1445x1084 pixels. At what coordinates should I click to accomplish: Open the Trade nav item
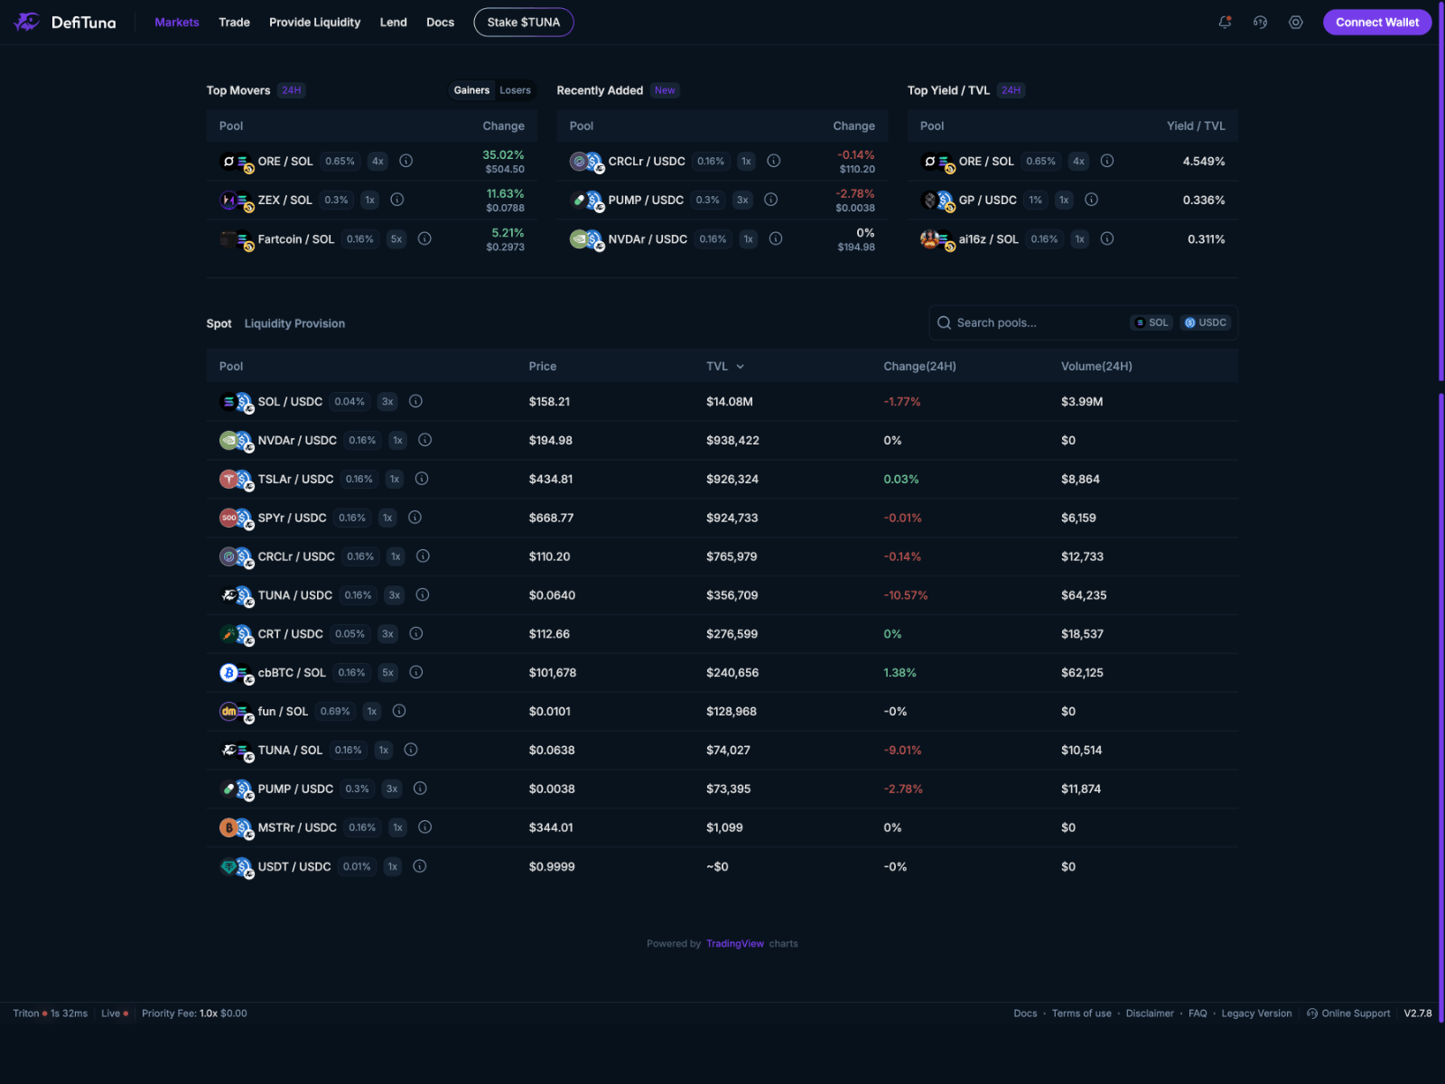[x=234, y=23]
